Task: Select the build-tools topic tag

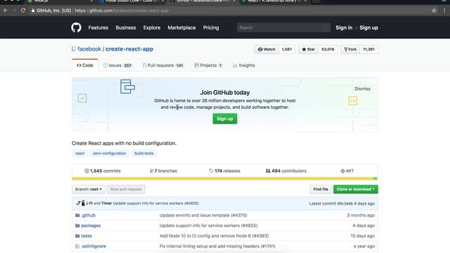Action: [x=143, y=153]
